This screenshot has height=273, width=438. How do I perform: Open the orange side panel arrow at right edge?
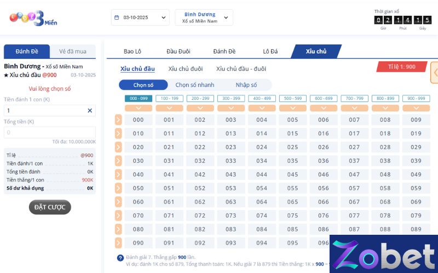point(434,72)
